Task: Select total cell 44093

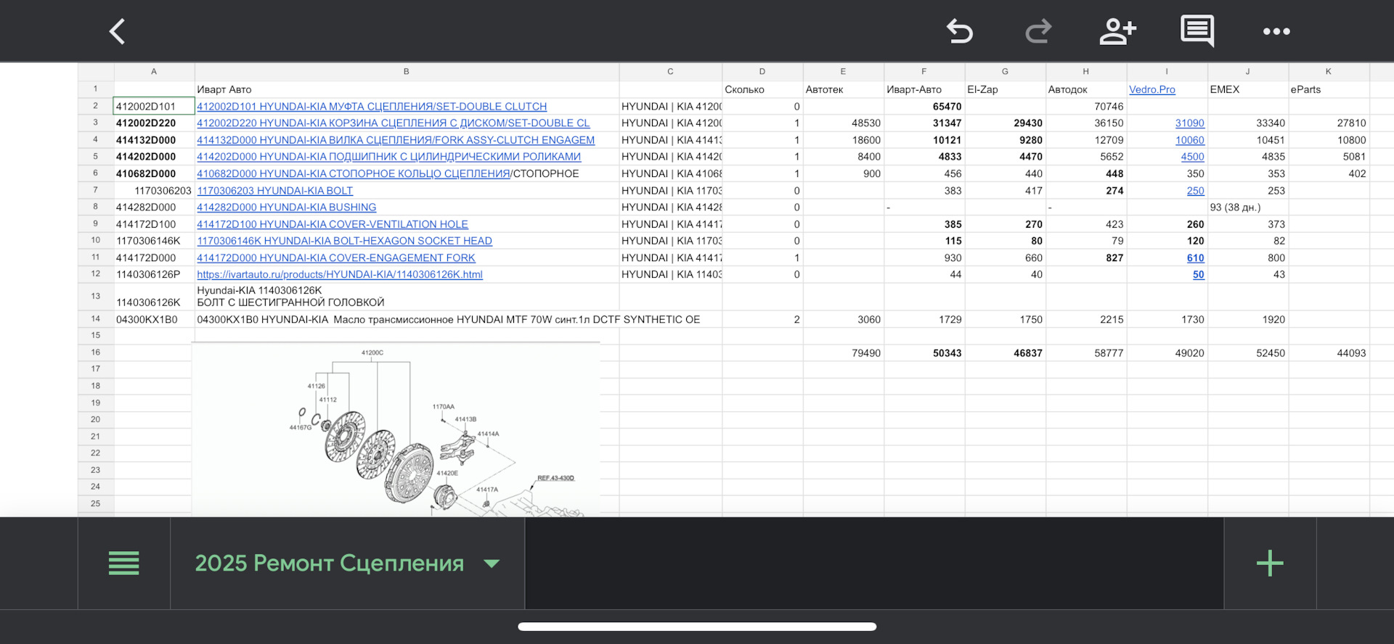Action: [1329, 353]
